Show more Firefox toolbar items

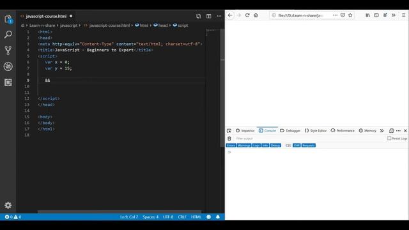click(x=394, y=15)
